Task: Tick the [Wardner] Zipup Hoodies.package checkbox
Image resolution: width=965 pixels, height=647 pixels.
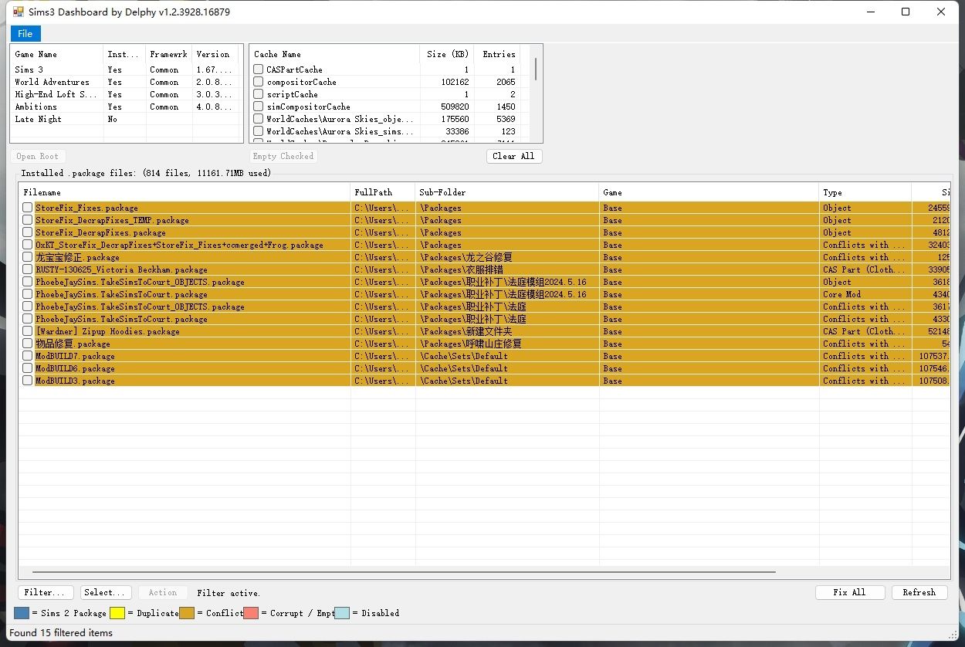Action: [x=28, y=331]
